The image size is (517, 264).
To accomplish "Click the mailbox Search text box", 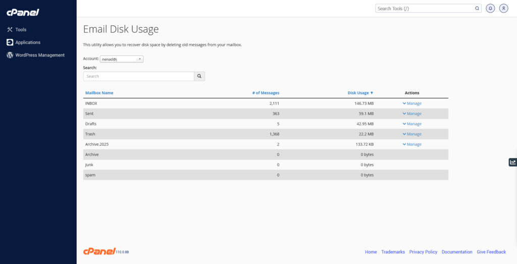I will pos(138,76).
